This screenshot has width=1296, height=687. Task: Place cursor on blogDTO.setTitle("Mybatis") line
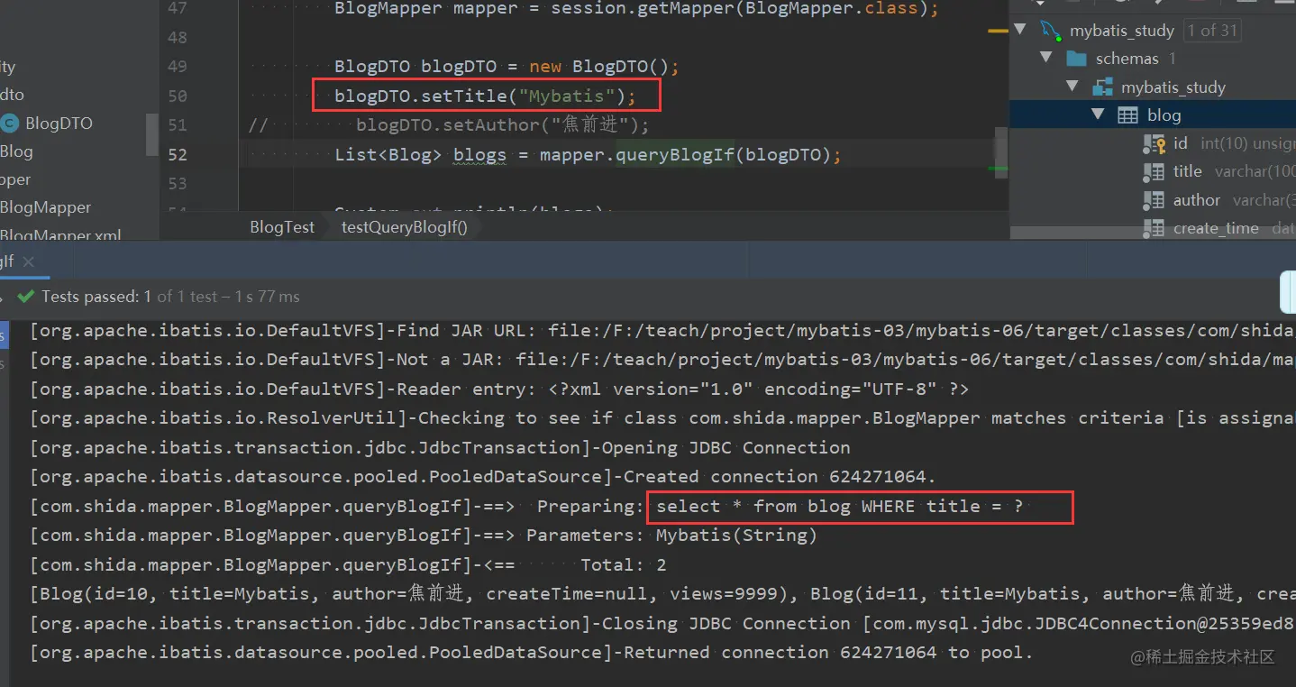point(485,96)
